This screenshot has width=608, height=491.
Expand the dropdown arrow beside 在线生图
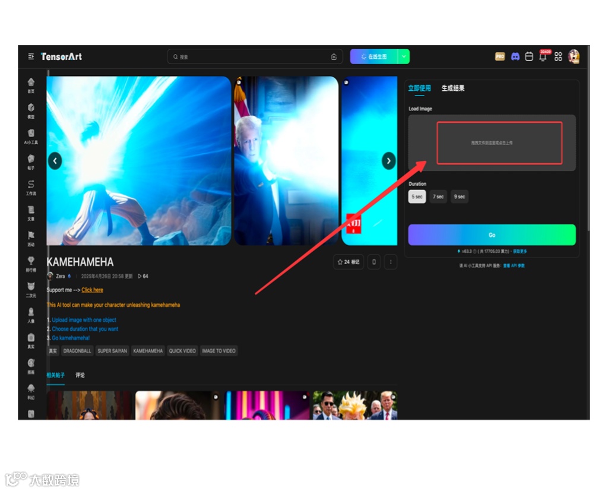click(404, 56)
